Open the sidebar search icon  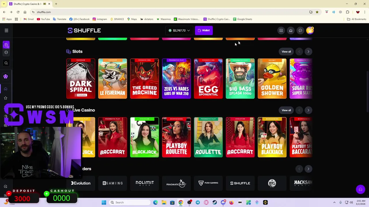coord(6,63)
